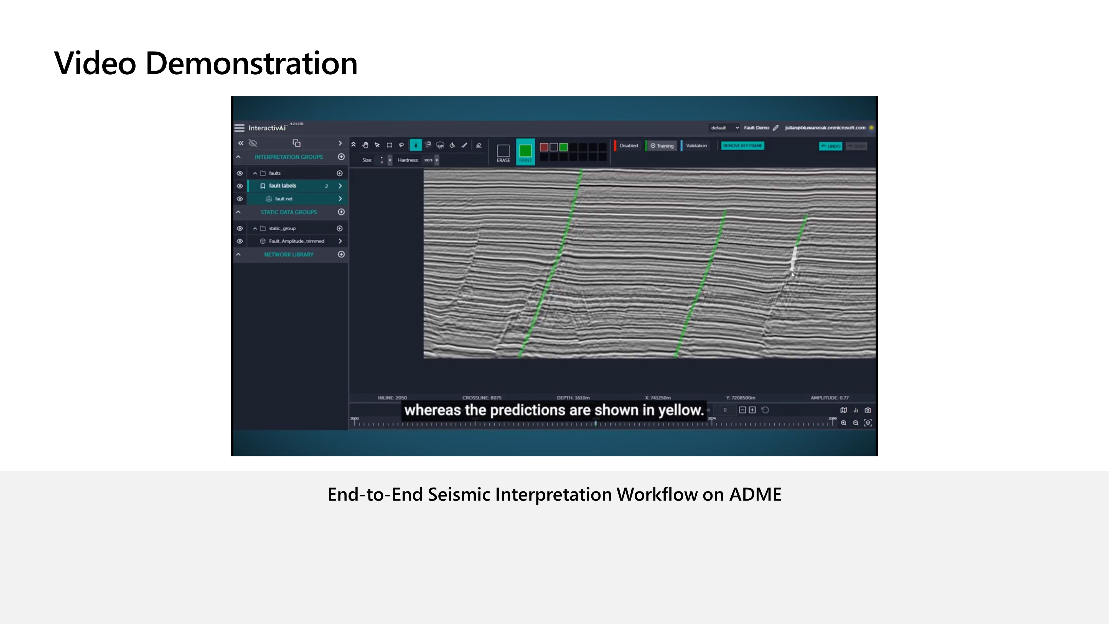The image size is (1109, 624).
Task: Set key frame mode to Disabled
Action: 629,146
